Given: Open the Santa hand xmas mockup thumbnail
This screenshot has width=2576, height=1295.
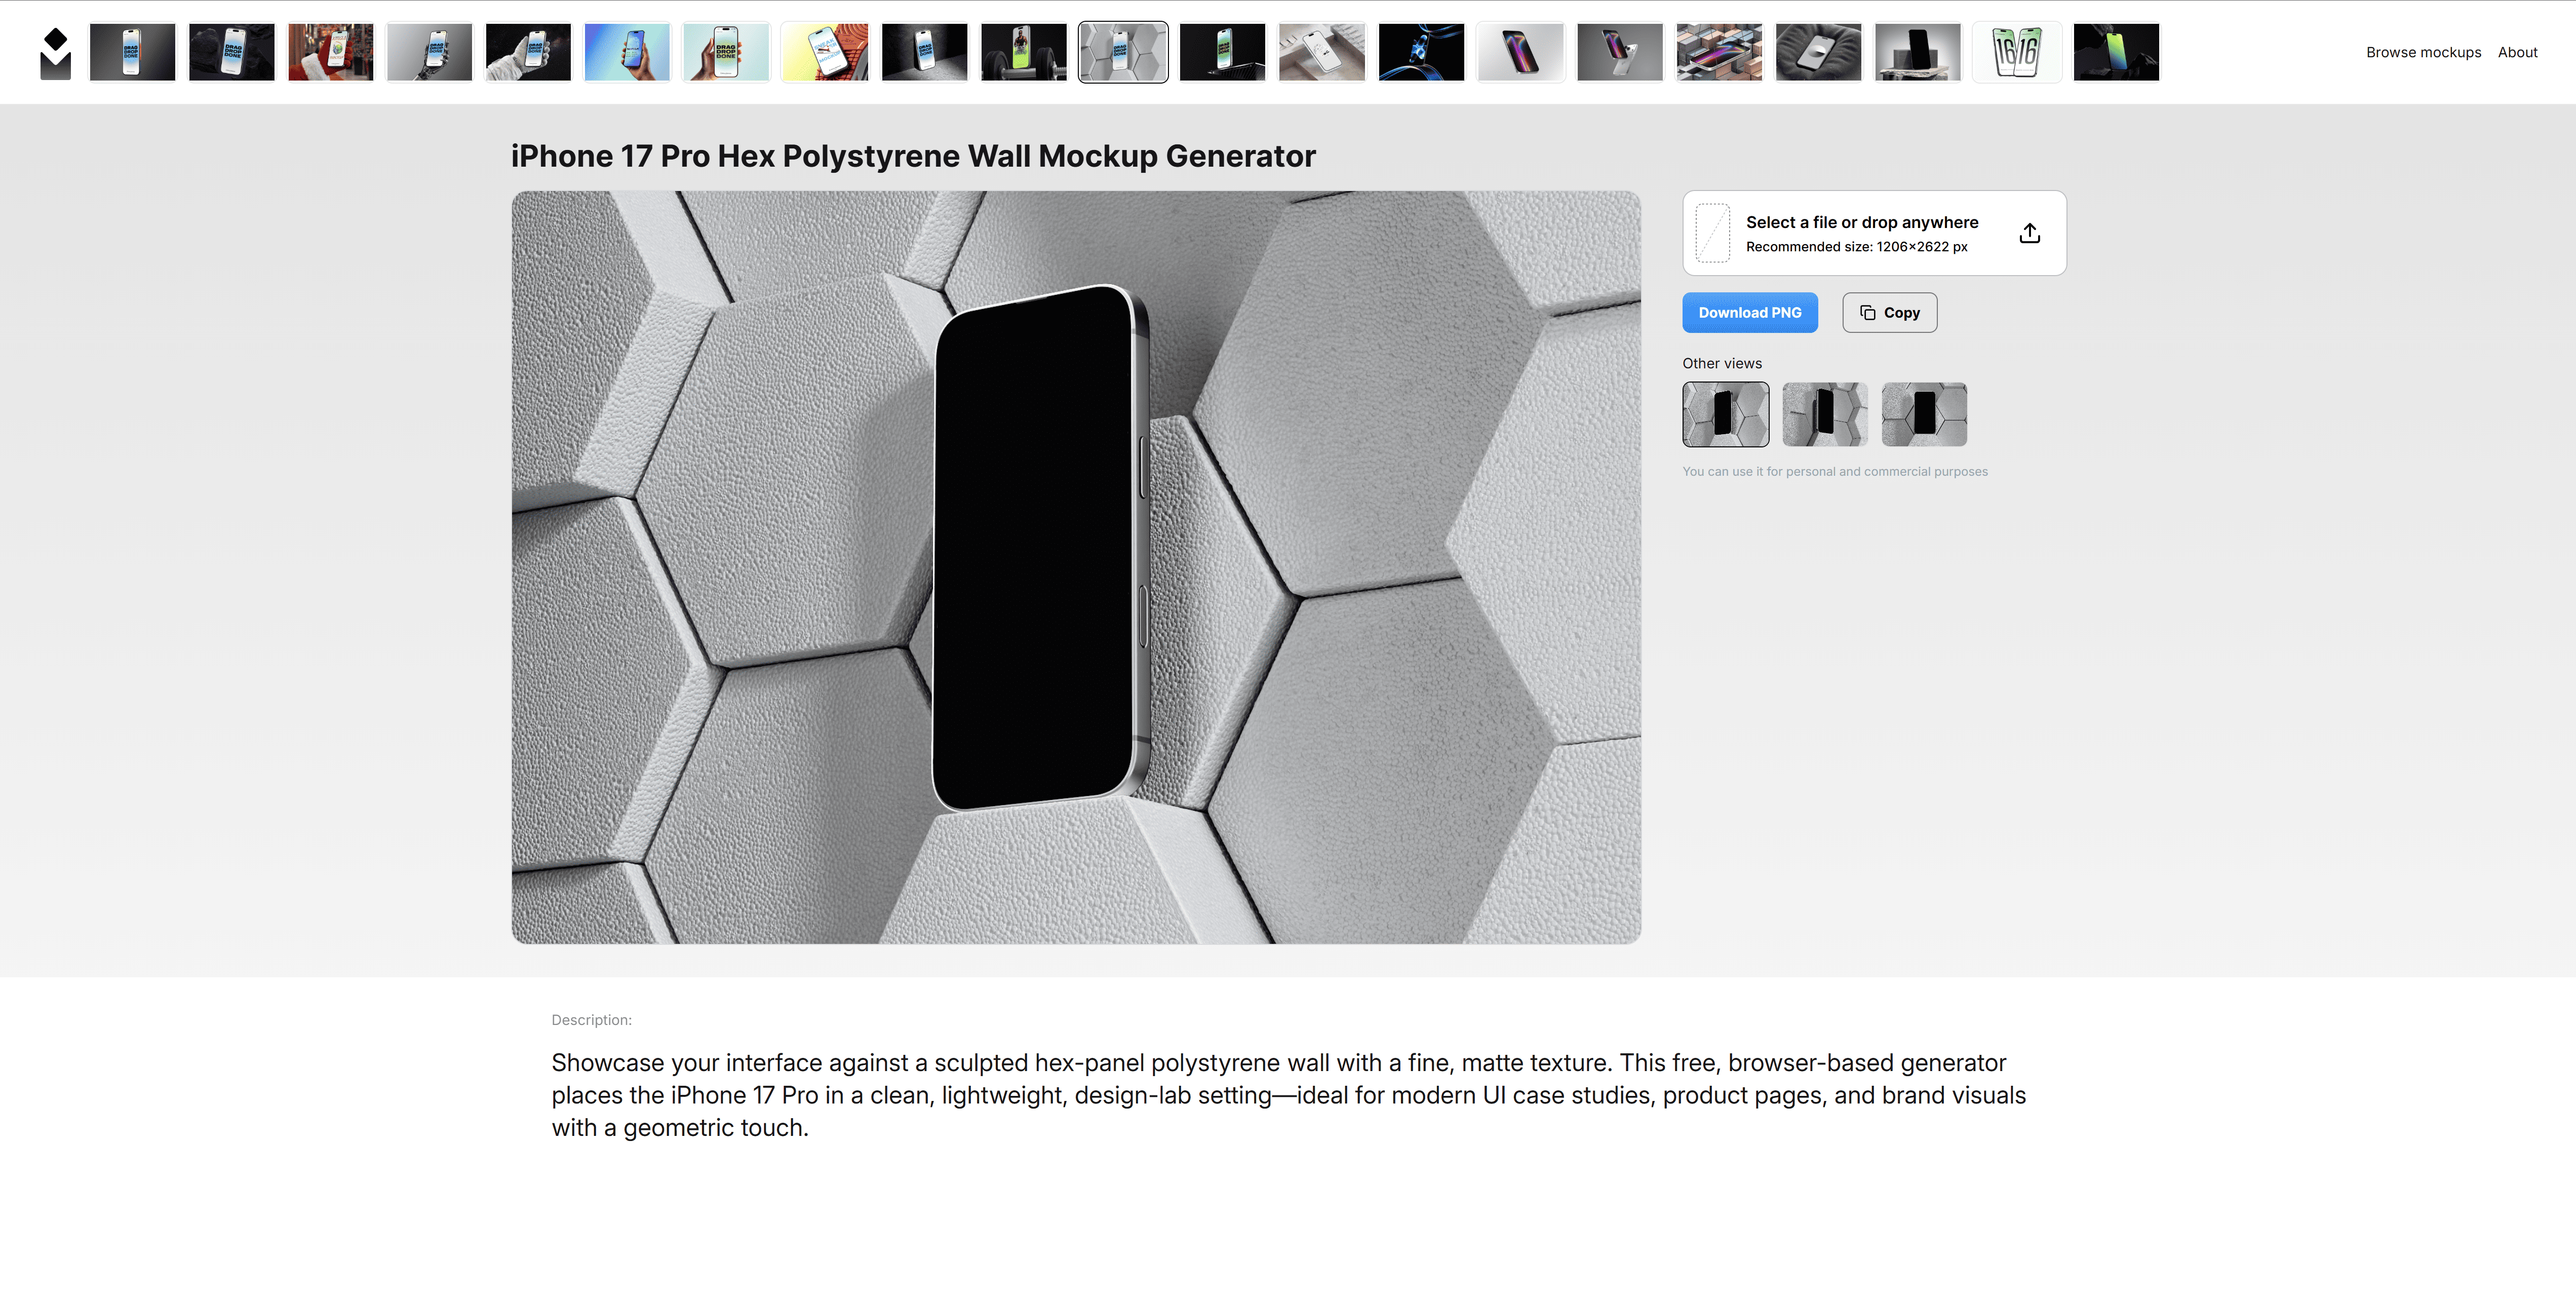Looking at the screenshot, I should click(x=330, y=52).
